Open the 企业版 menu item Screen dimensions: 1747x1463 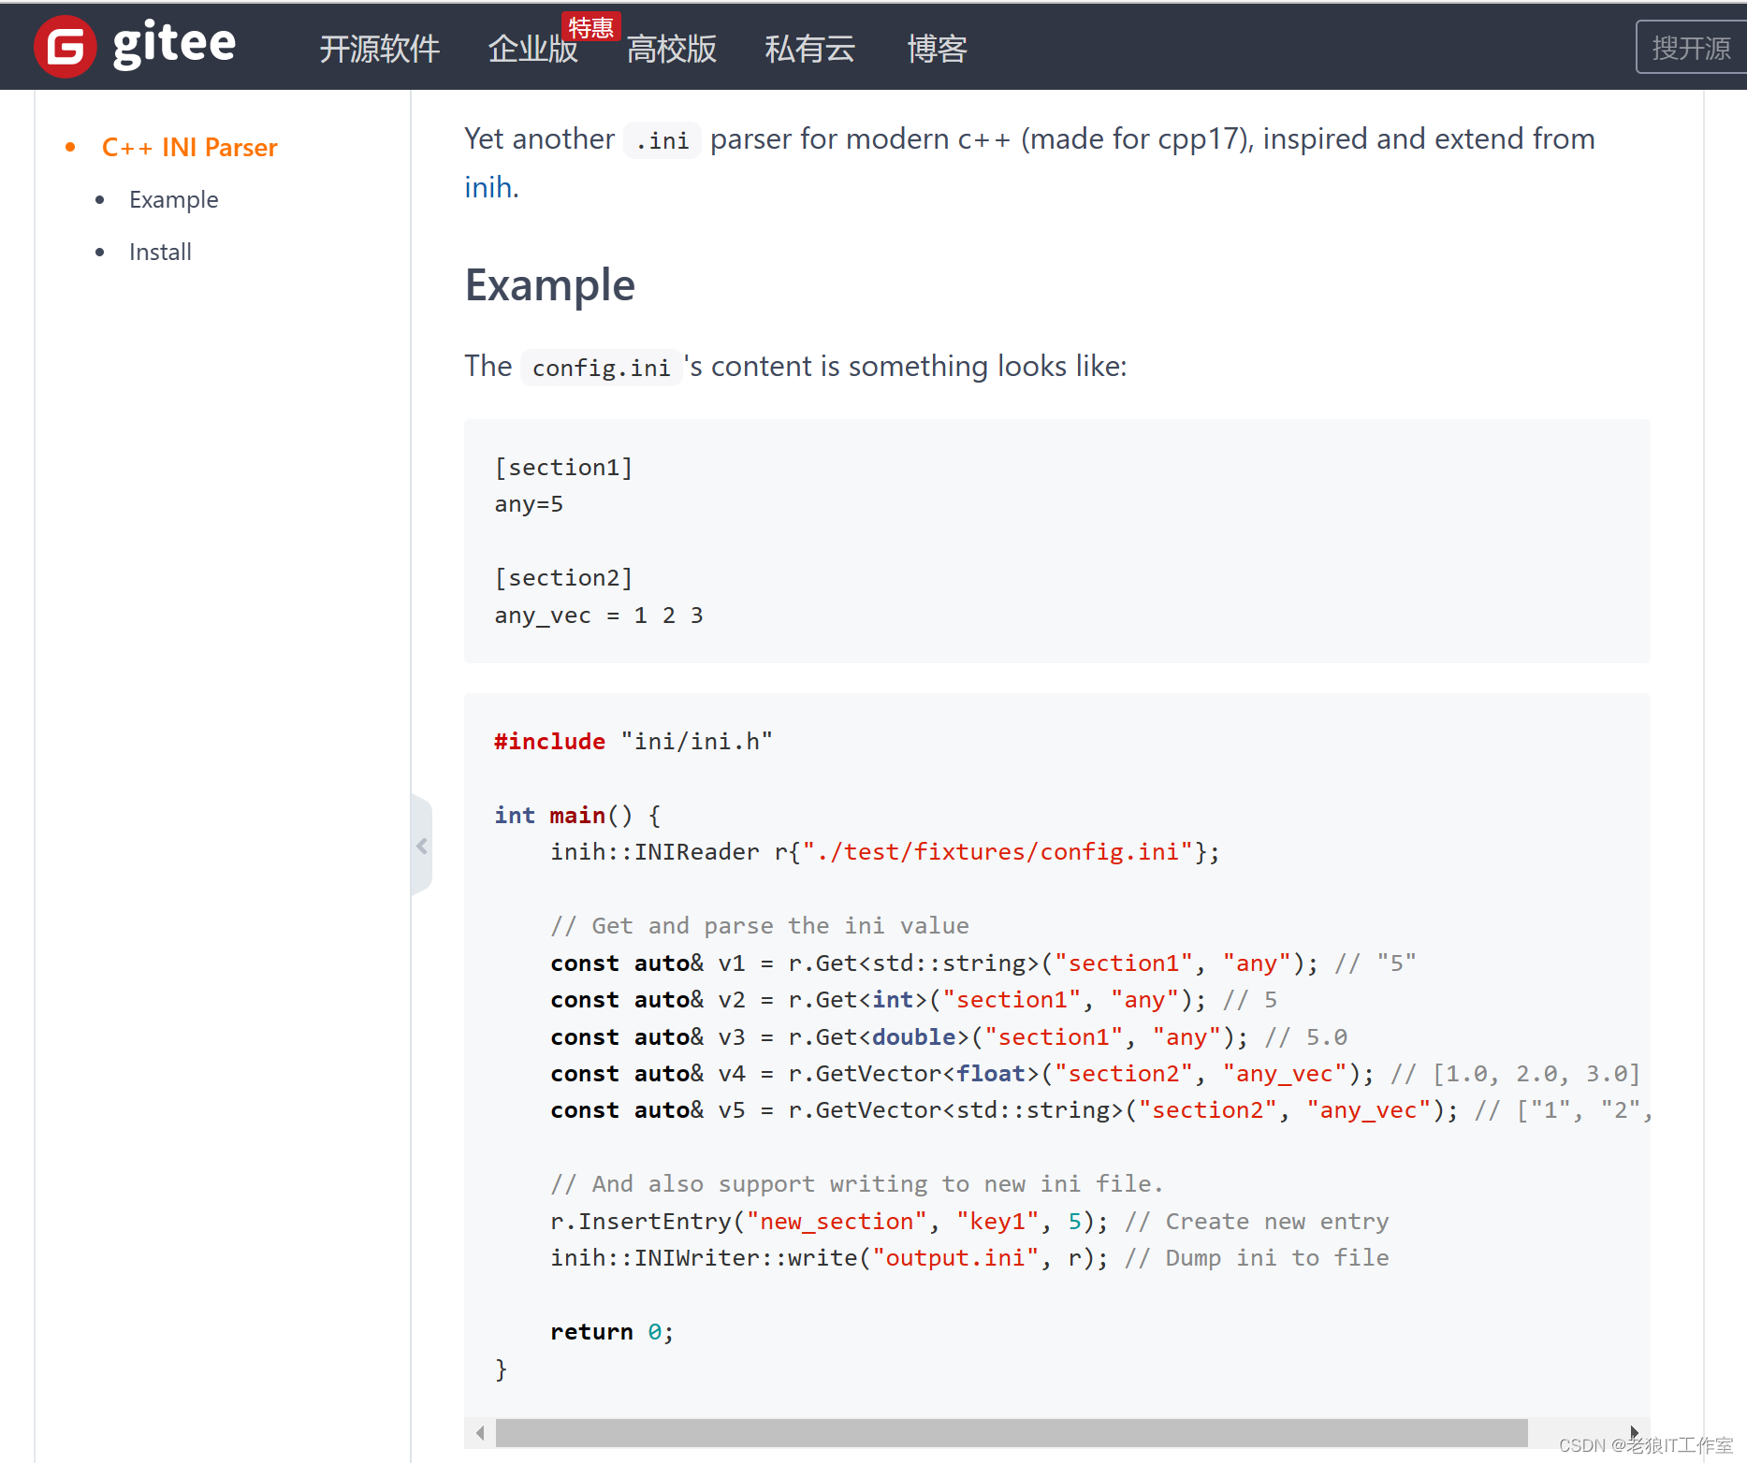(x=532, y=49)
